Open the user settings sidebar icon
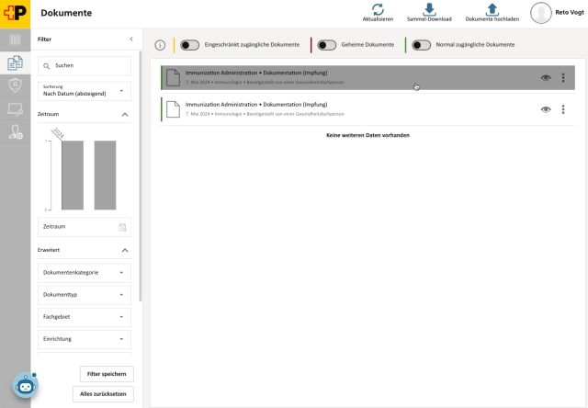The height and width of the screenshot is (408, 588). [x=16, y=132]
